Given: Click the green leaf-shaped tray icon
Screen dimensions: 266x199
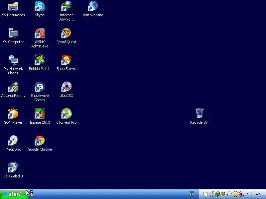Looking at the screenshot, I should [205, 194].
